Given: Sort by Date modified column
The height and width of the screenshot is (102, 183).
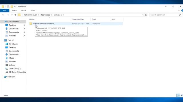Looking at the screenshot, I should [x=81, y=19].
